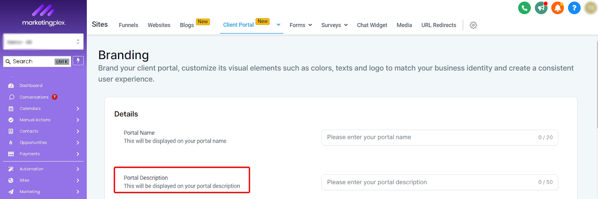Screen dimensions: 598x199
Task: Open Manual Actions from the sidebar
Action: [x=35, y=120]
